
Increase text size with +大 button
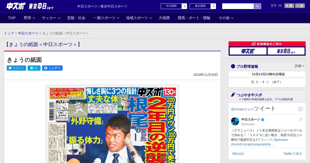(289, 6)
